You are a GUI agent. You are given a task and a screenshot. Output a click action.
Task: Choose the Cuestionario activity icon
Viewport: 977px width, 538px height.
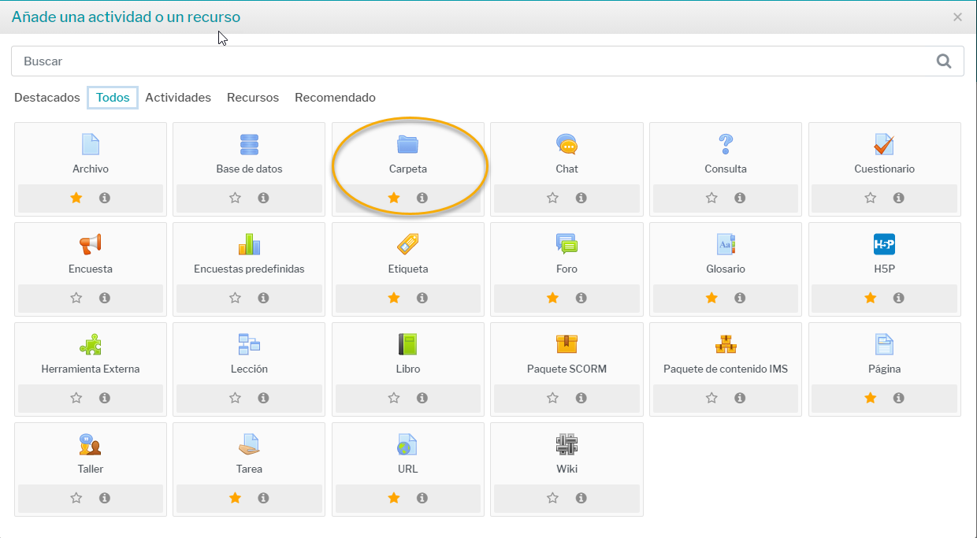pos(884,144)
